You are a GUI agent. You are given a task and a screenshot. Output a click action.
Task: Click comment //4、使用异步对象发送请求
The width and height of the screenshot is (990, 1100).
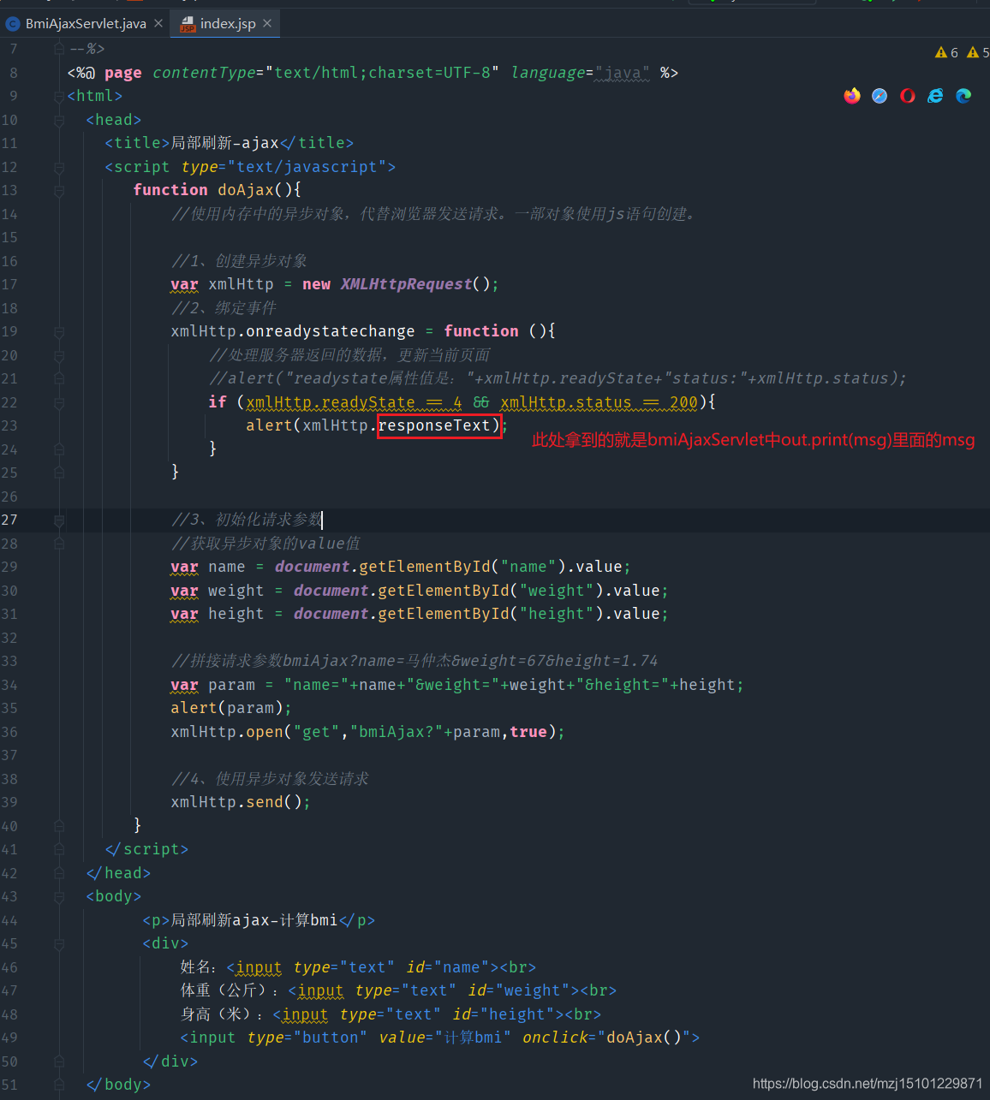(x=271, y=779)
